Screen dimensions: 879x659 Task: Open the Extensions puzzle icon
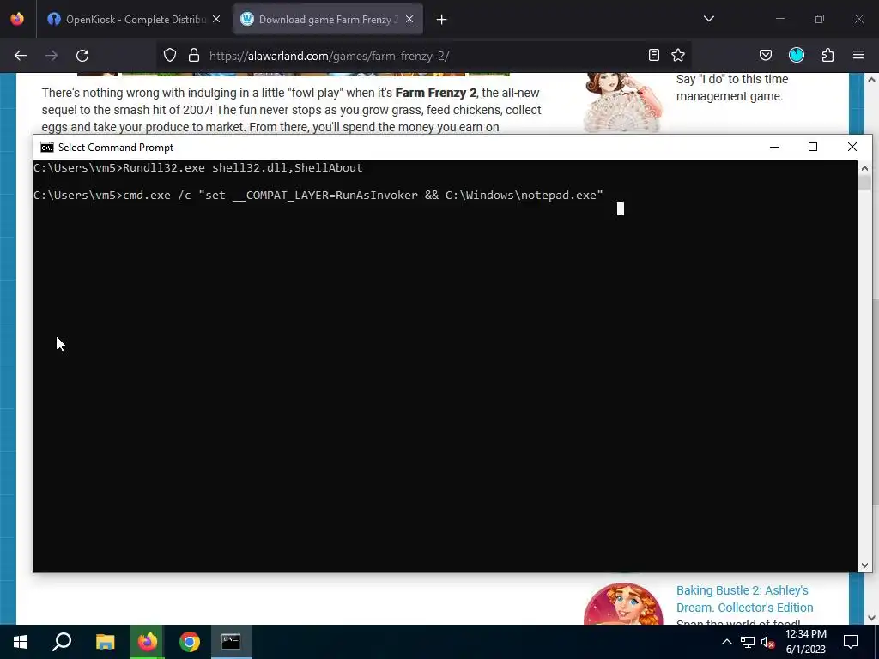[x=828, y=55]
